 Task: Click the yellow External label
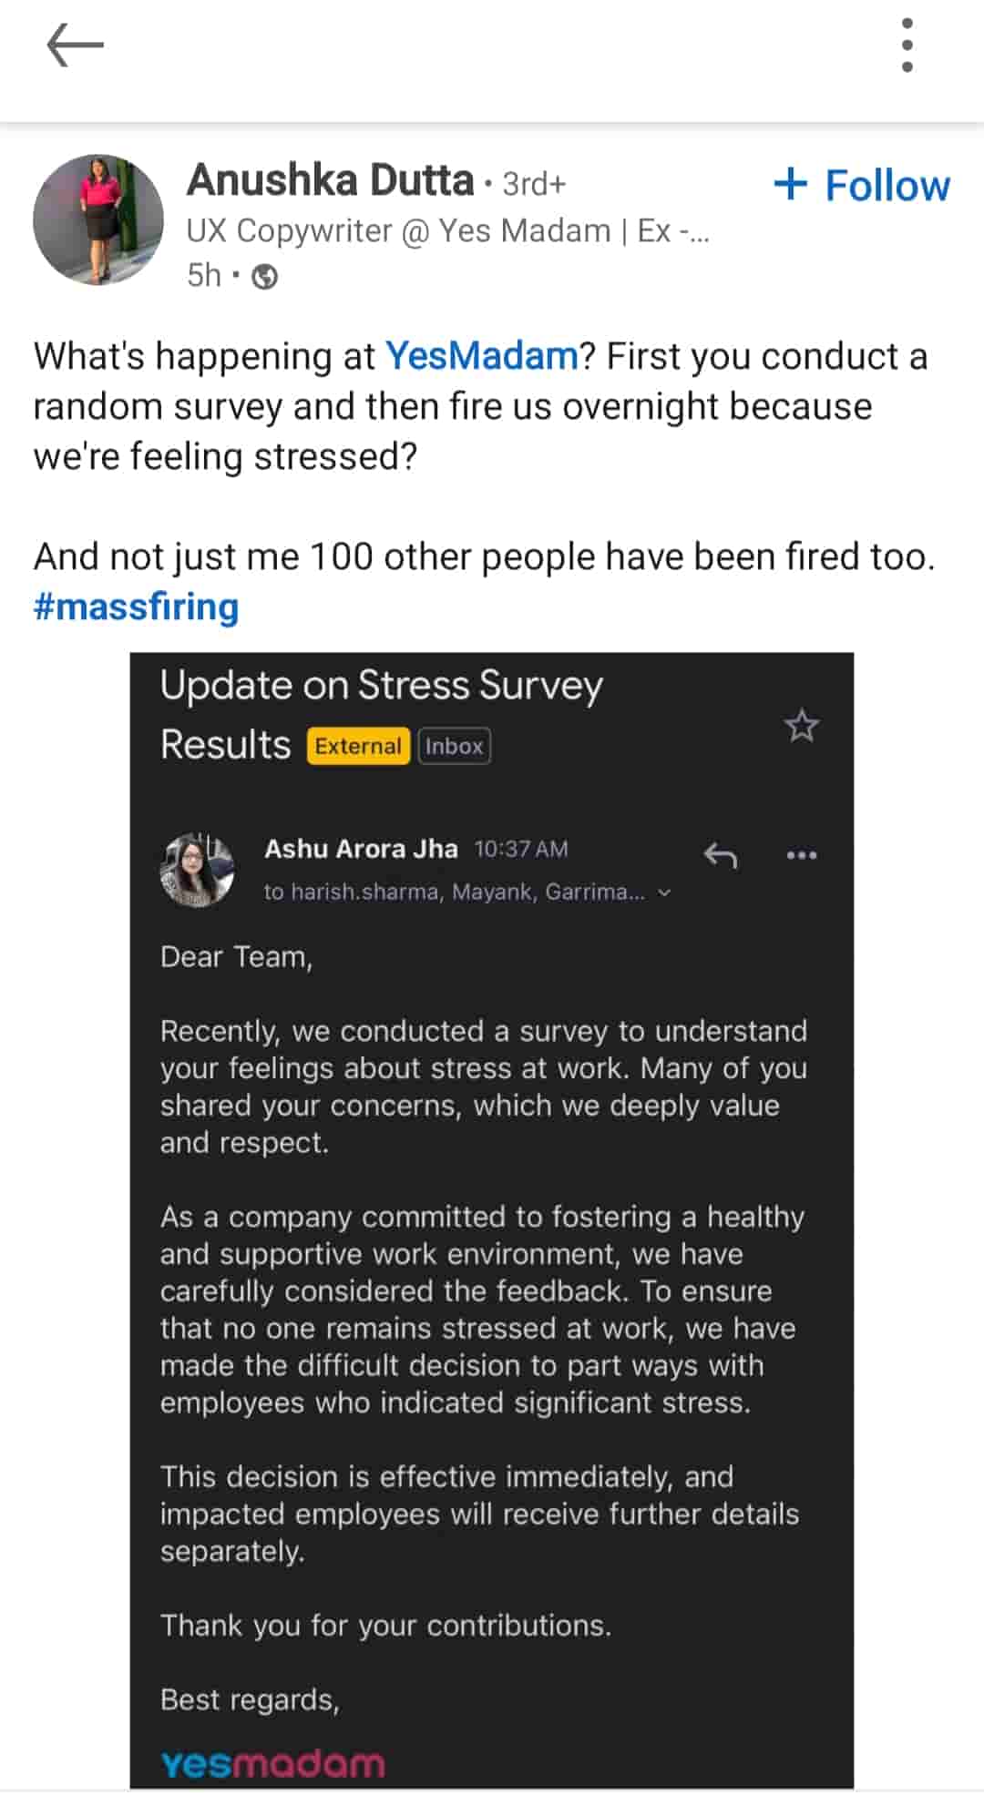coord(358,746)
